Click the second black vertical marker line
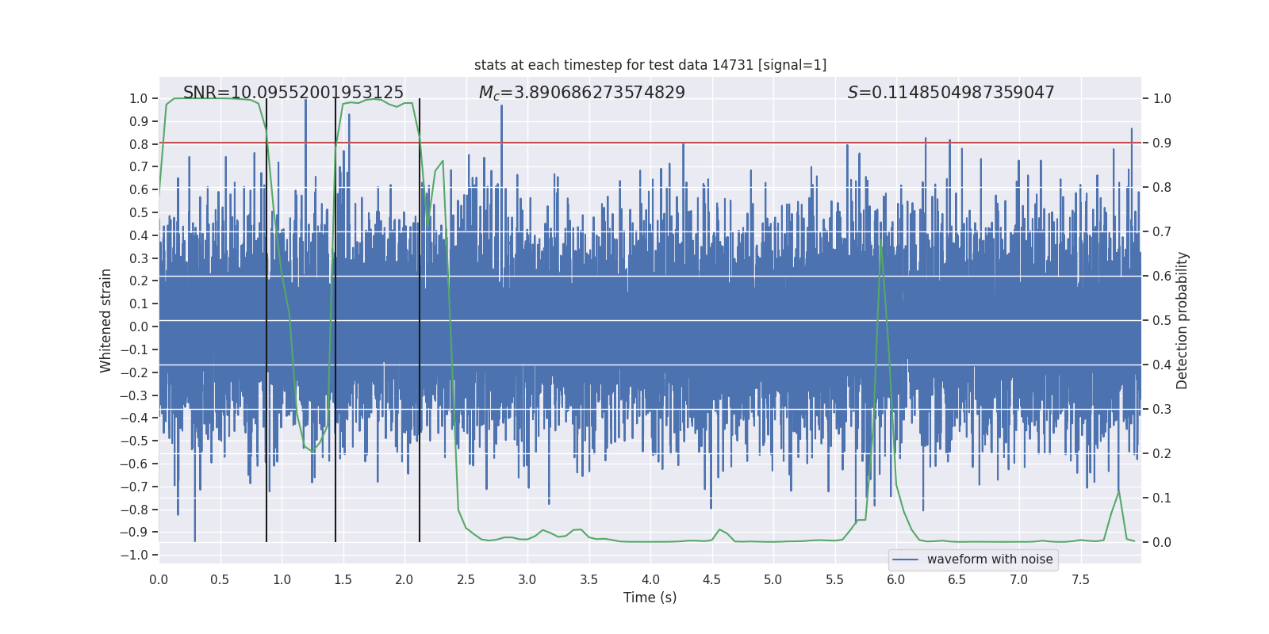Image resolution: width=1269 pixels, height=634 pixels. (335, 317)
